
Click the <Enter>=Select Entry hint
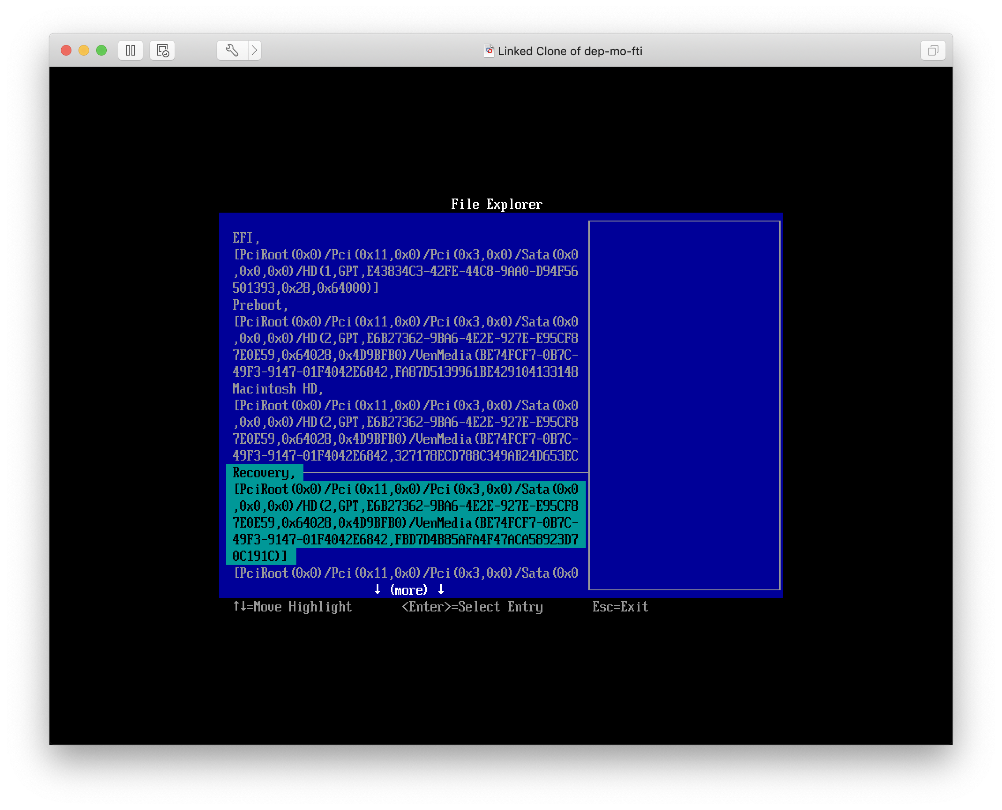(x=471, y=607)
